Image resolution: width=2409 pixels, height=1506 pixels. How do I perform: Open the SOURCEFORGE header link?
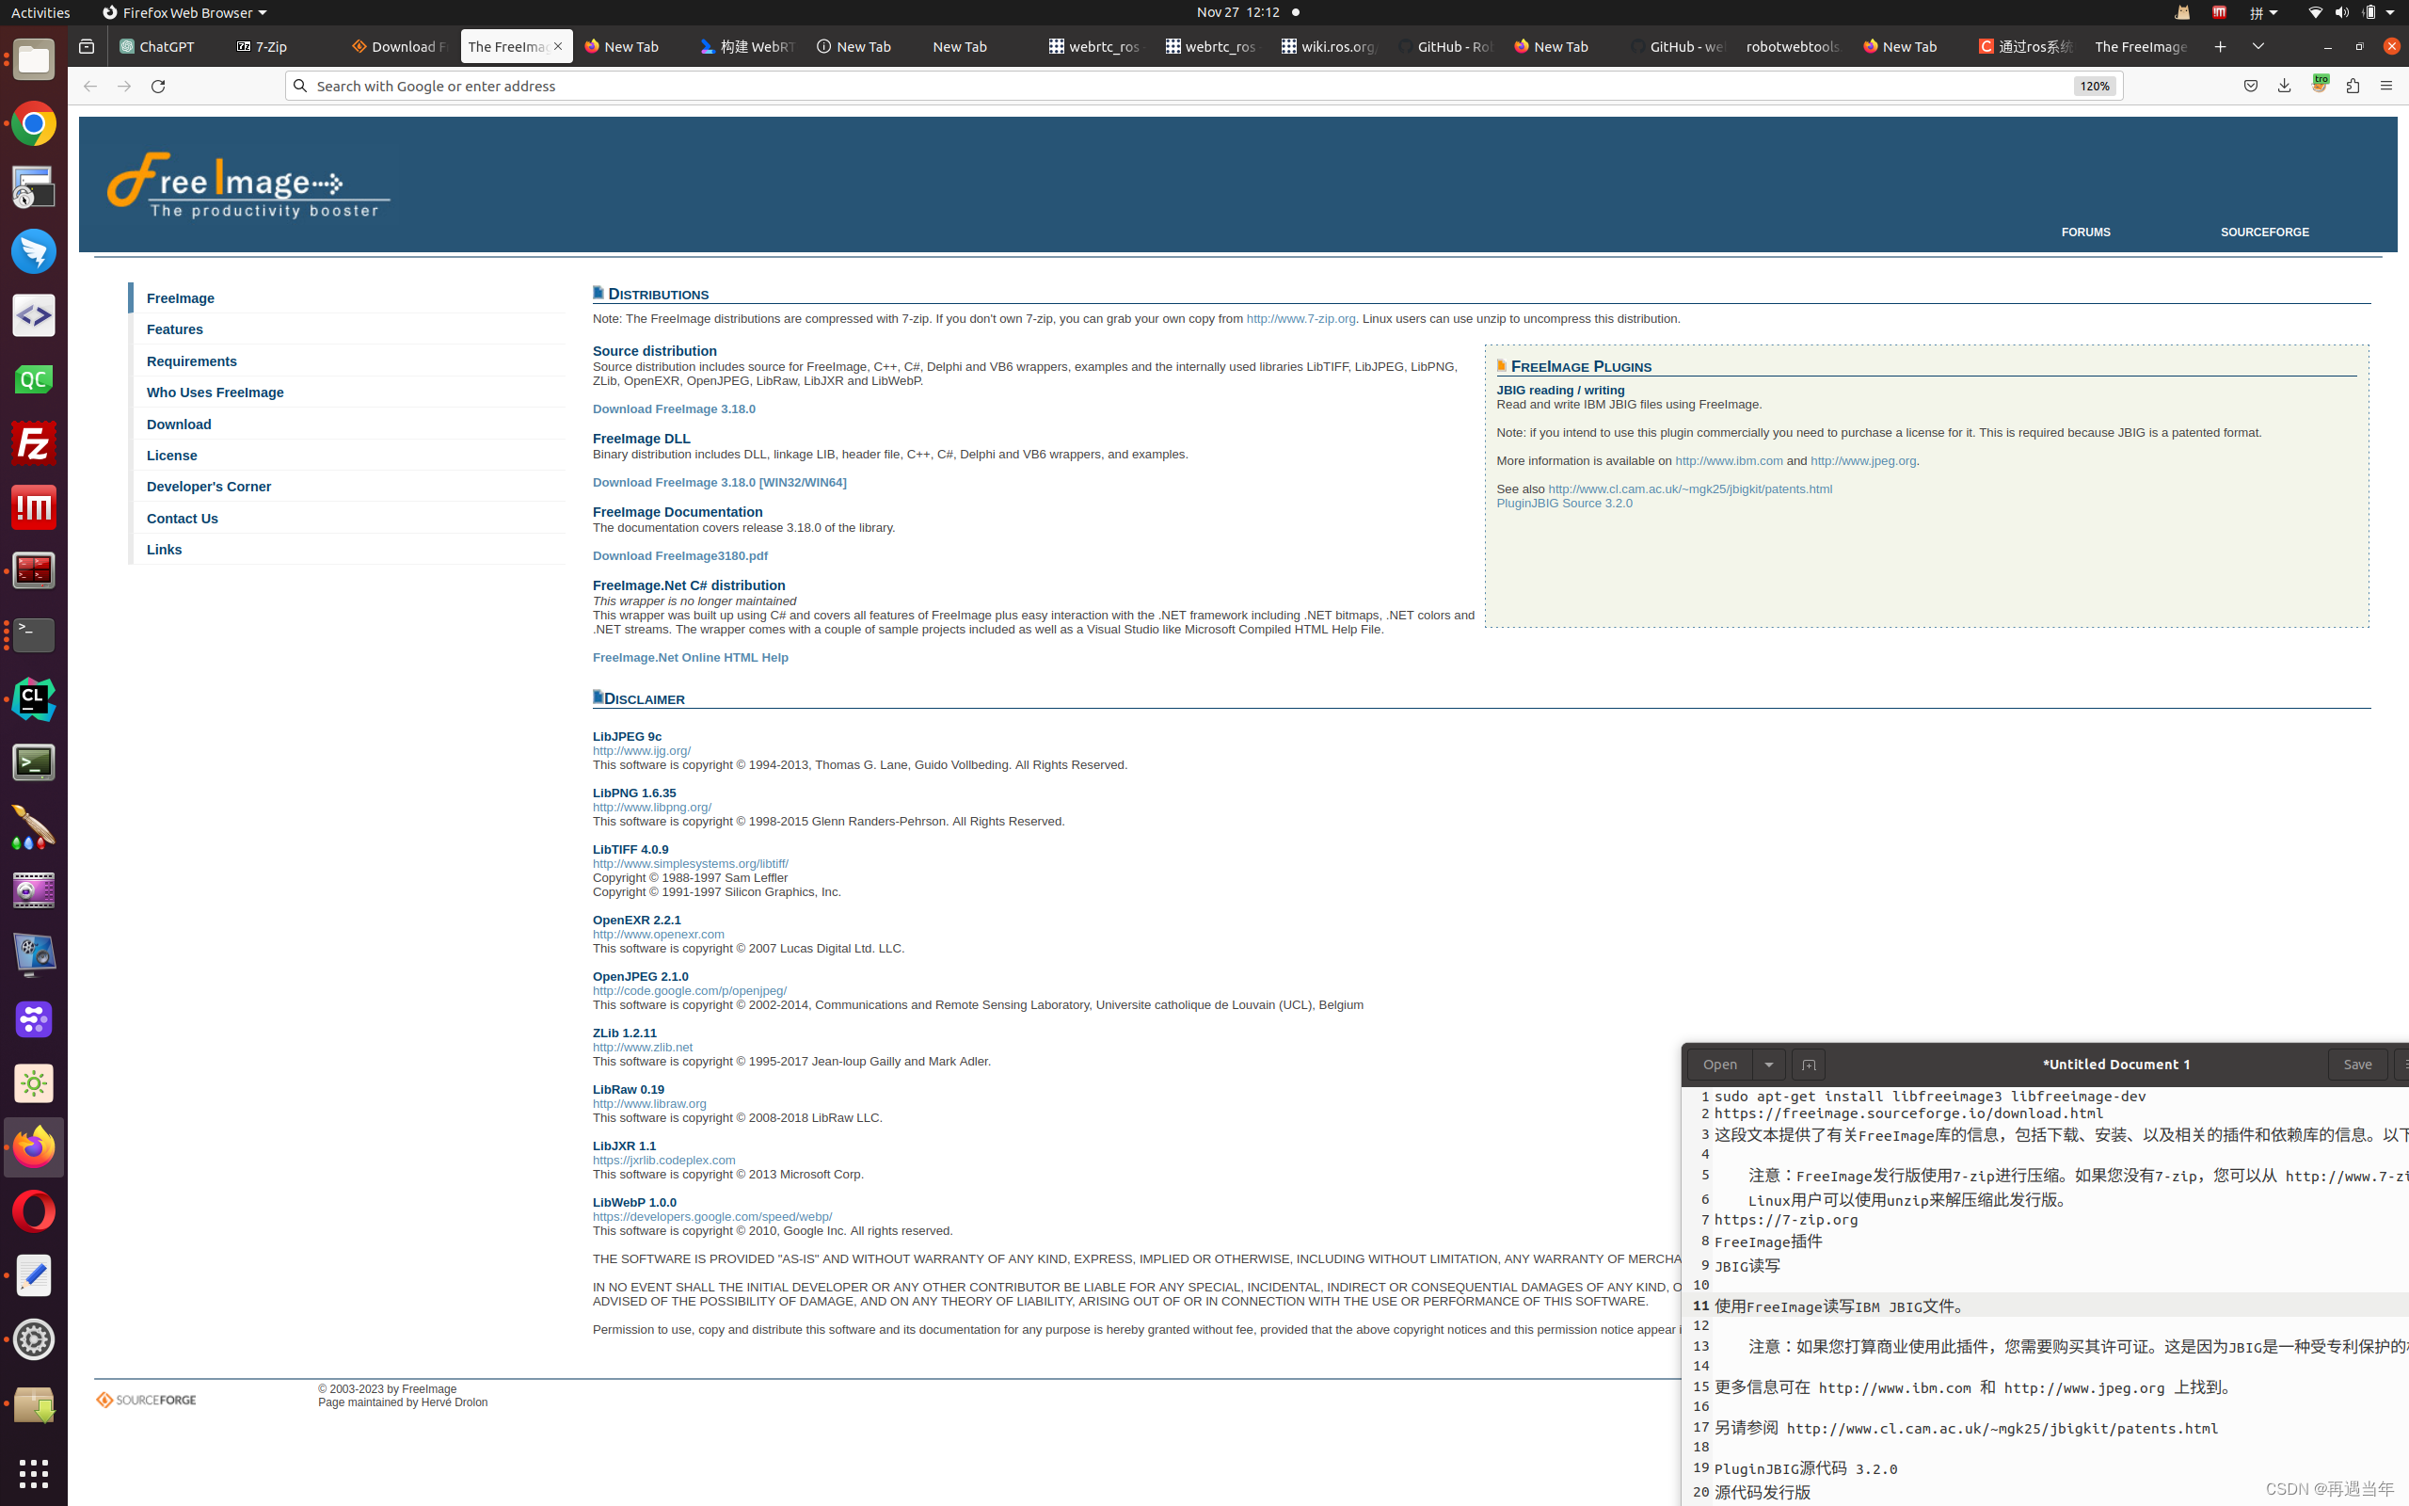pyautogui.click(x=2264, y=232)
